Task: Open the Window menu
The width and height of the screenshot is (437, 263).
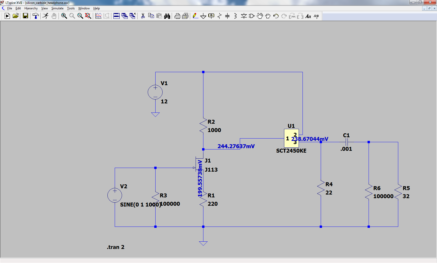Action: point(84,8)
